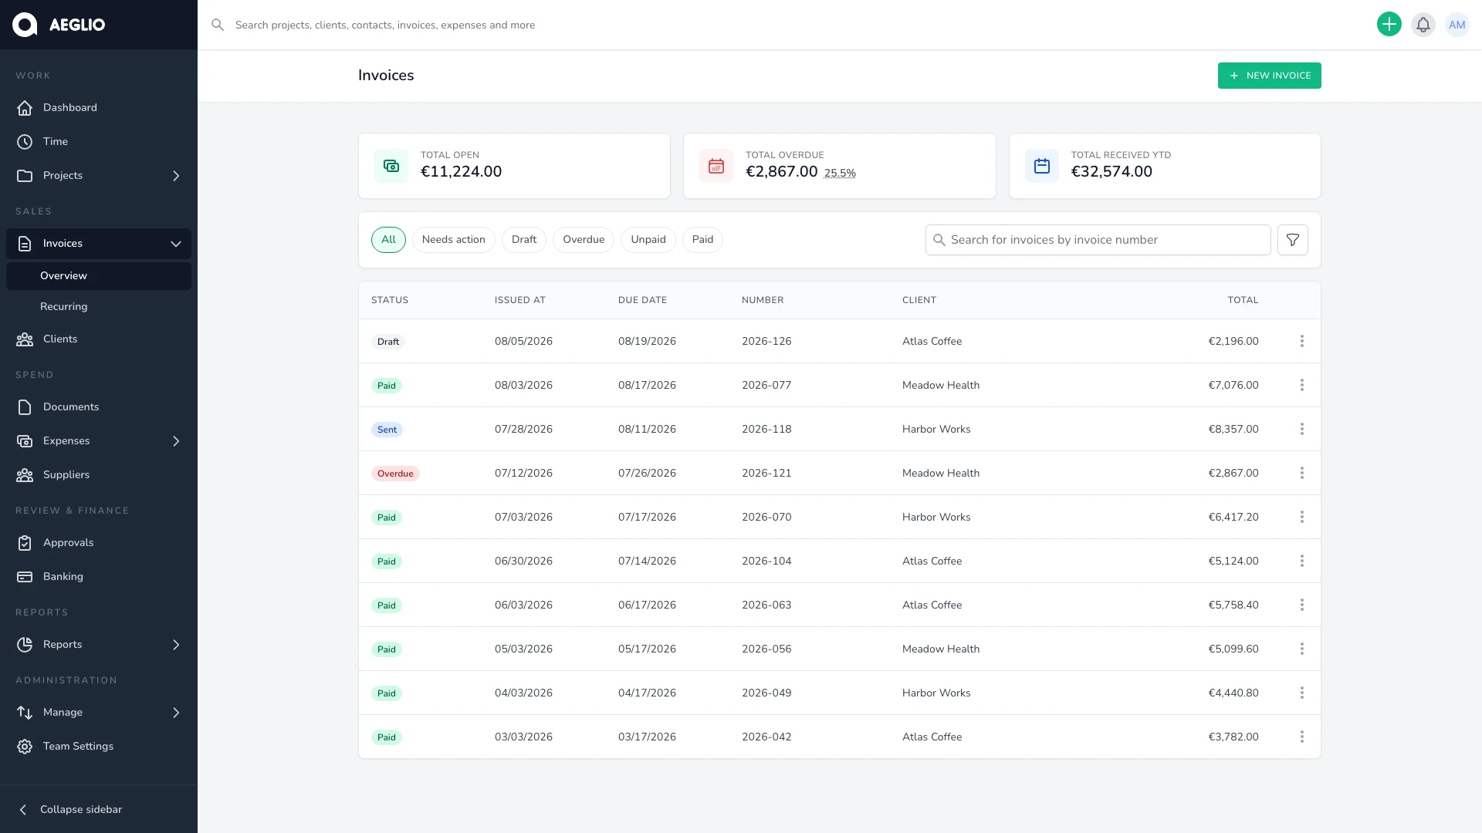Open actions menu for invoice 2026-104
Image resolution: width=1482 pixels, height=833 pixels.
(x=1302, y=561)
